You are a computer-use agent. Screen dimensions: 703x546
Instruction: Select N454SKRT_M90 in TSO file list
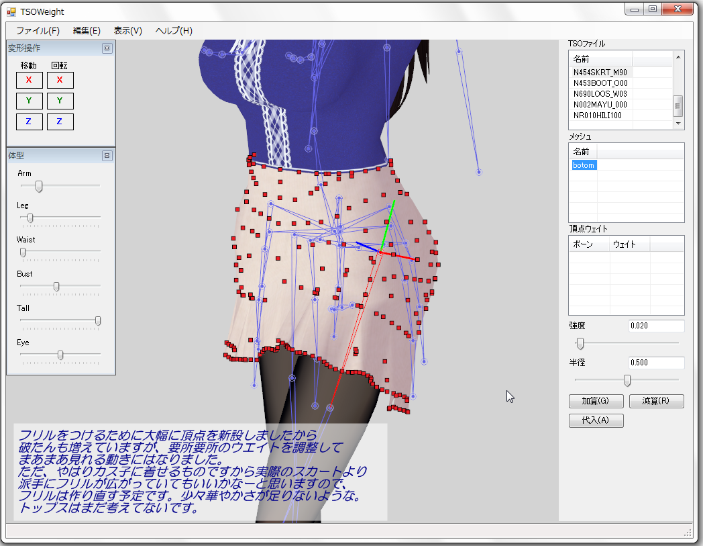600,72
